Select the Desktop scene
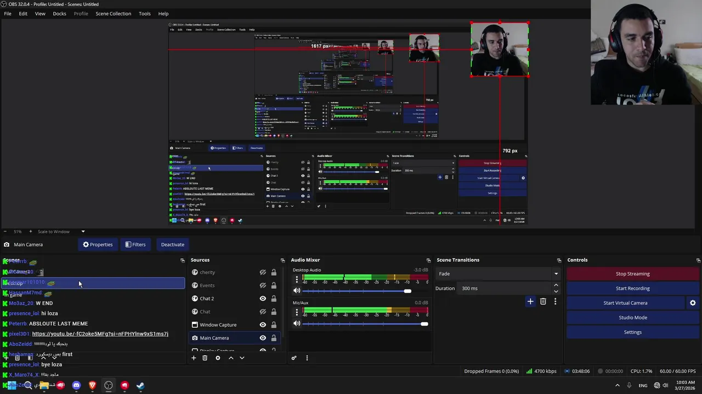 93,283
